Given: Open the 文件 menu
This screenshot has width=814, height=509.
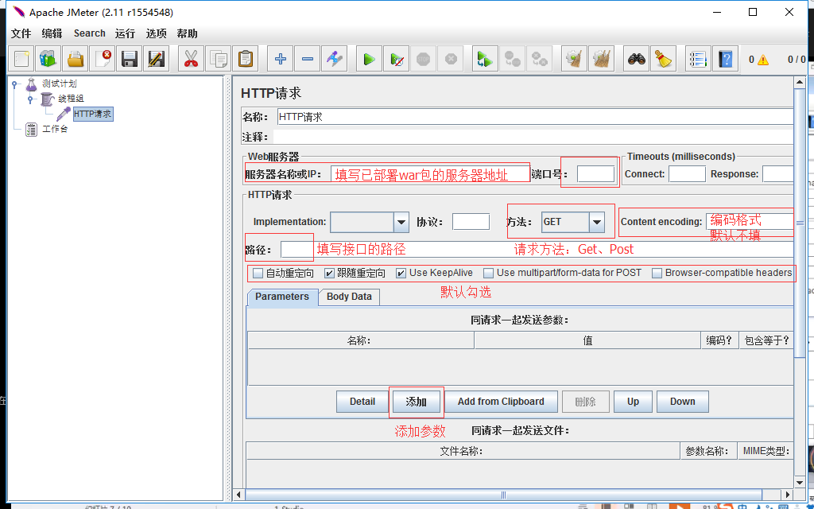Looking at the screenshot, I should (x=21, y=33).
